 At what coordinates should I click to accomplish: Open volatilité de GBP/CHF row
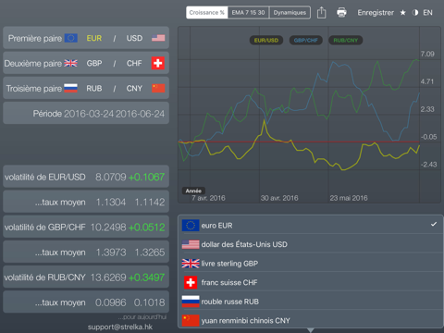[86, 228]
